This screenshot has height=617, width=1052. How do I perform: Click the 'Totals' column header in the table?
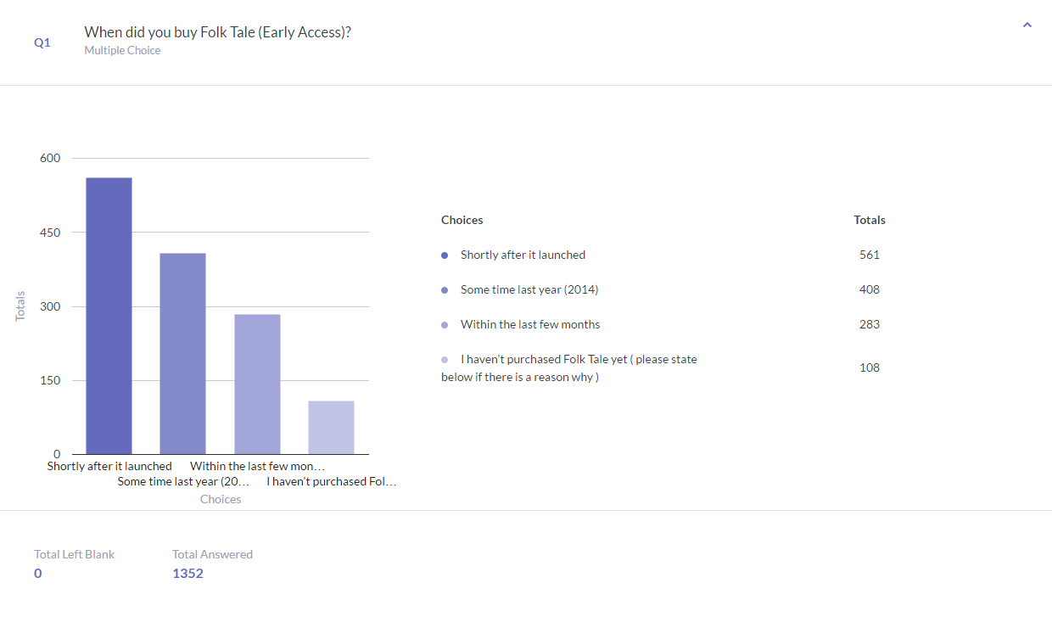click(x=870, y=220)
